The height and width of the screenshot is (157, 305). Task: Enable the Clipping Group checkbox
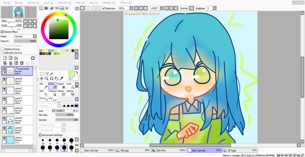(x=2, y=49)
